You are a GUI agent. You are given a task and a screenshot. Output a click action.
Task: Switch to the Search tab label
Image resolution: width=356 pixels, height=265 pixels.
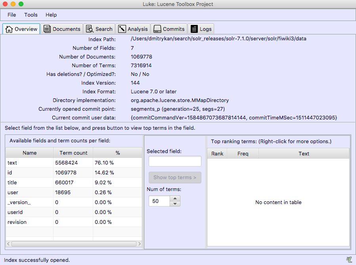[x=104, y=29]
